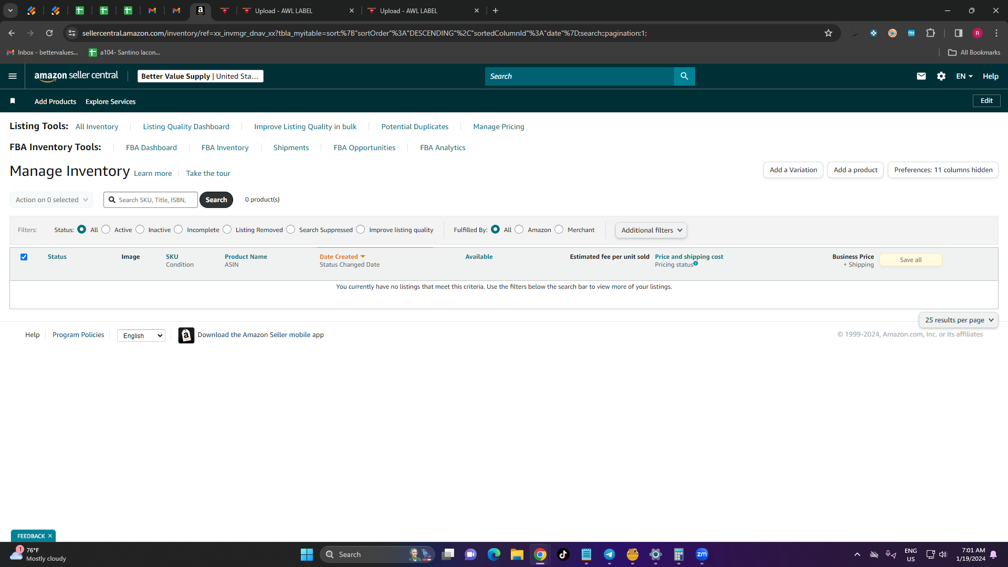1008x567 pixels.
Task: Select the Inactive status filter
Action: 140,229
